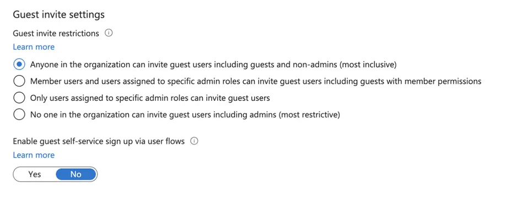This screenshot has height=199, width=516.
Task: Click the '(most inclusive)' option text
Action: click(368, 65)
